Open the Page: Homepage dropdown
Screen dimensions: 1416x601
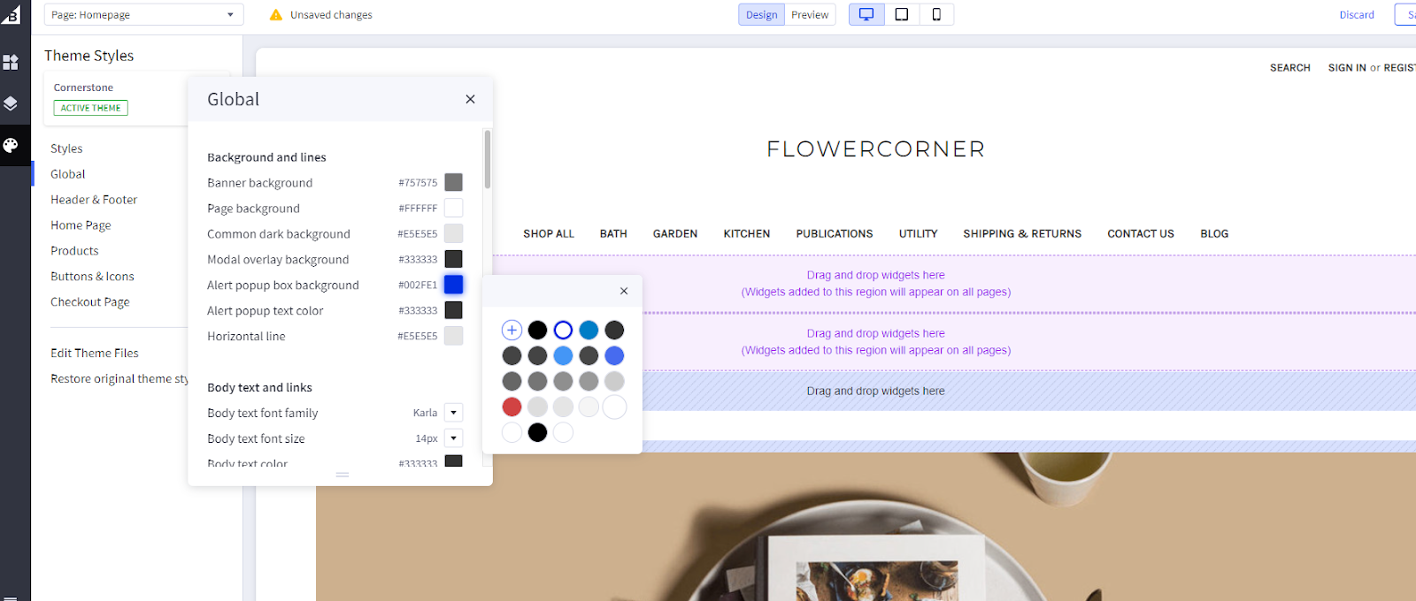point(143,14)
